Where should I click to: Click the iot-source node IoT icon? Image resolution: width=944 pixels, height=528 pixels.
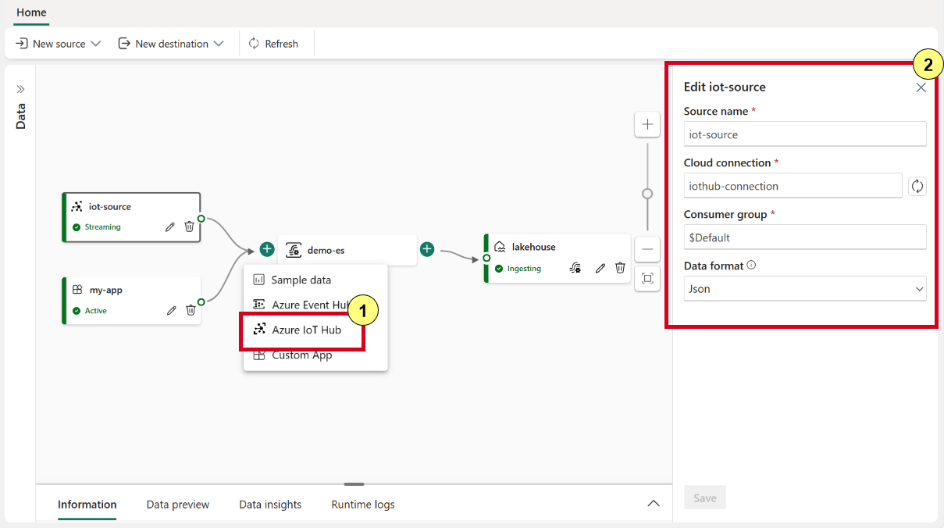[x=77, y=207]
